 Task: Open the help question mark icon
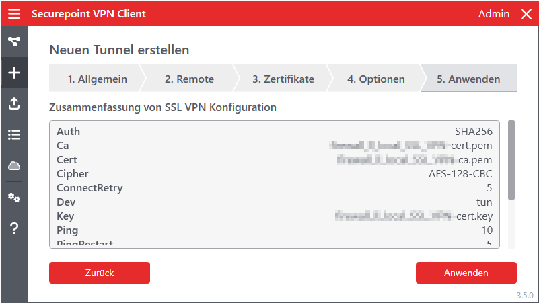tap(14, 228)
